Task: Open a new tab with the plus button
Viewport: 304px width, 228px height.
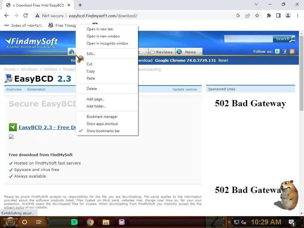Action: pos(80,5)
